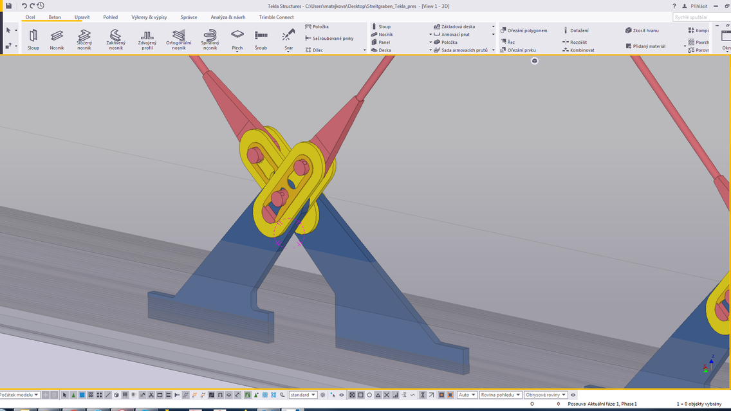Click the Přihlásit sign-in button
Viewport: 731px width, 411px height.
(694, 6)
